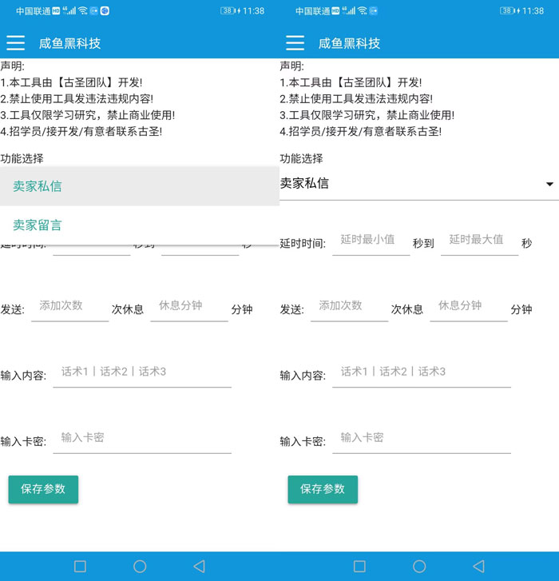Select 卖家私信 in the open dropdown list
The image size is (559, 581).
[x=38, y=186]
